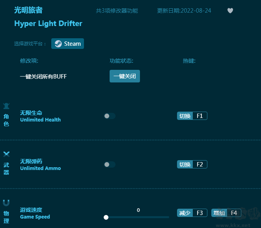This screenshot has height=228, width=261.
Task: Click the Unlimited Health label
Action: (40, 120)
